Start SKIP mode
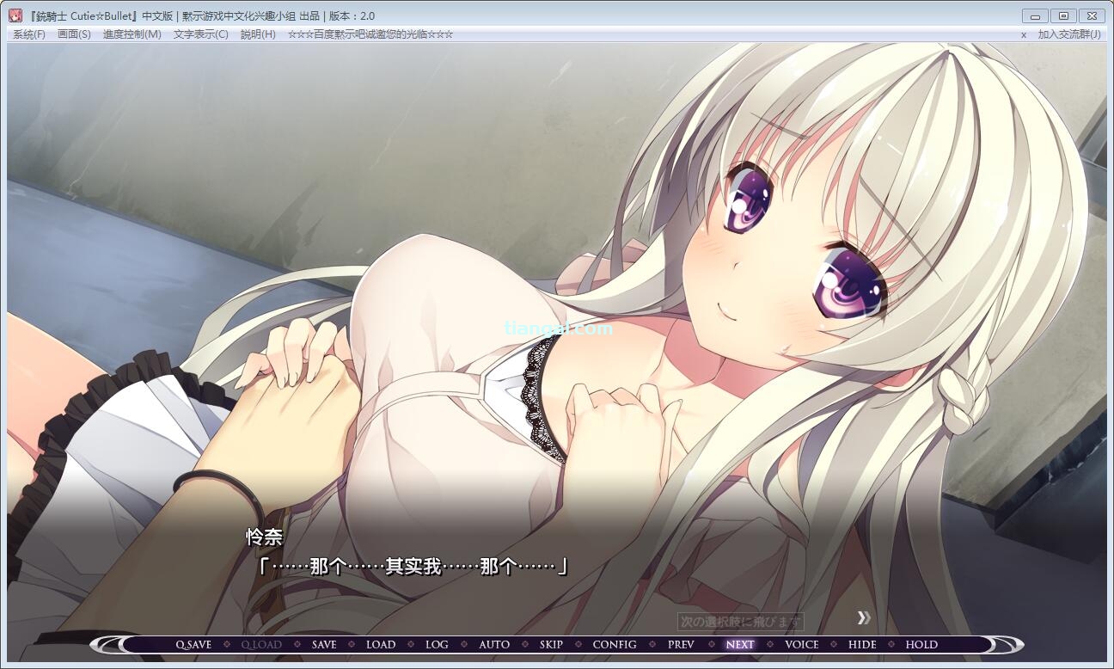Viewport: 1114px width, 669px height. point(551,644)
